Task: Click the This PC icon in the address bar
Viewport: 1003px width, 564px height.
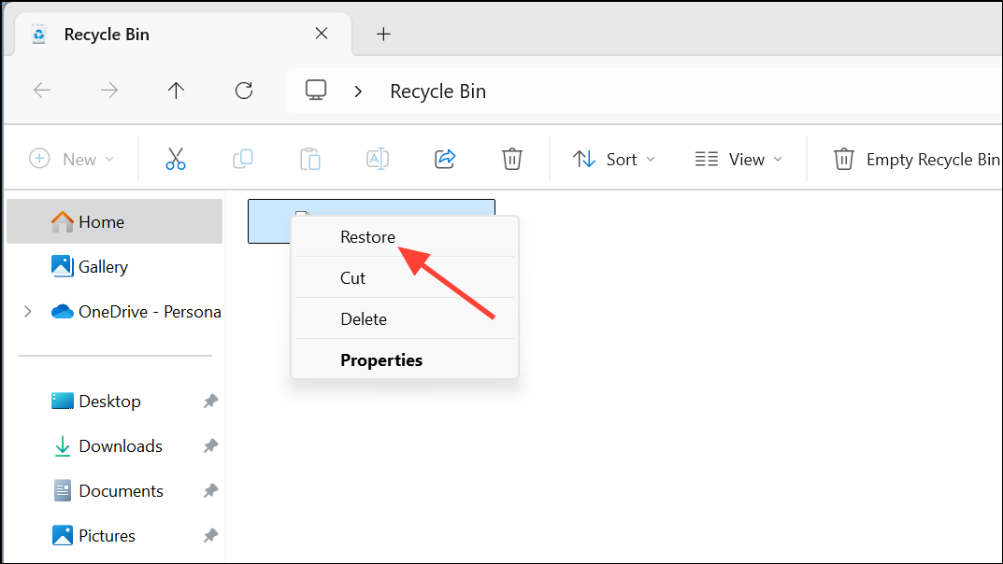Action: click(x=315, y=90)
